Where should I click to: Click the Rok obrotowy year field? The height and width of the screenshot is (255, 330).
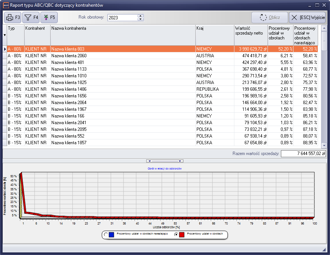coord(122,17)
